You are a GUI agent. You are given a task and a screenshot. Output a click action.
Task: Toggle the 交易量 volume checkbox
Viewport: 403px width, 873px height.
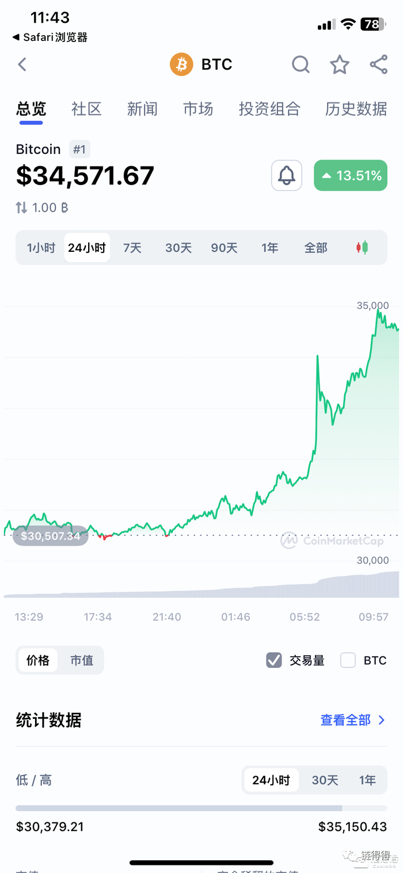(274, 660)
